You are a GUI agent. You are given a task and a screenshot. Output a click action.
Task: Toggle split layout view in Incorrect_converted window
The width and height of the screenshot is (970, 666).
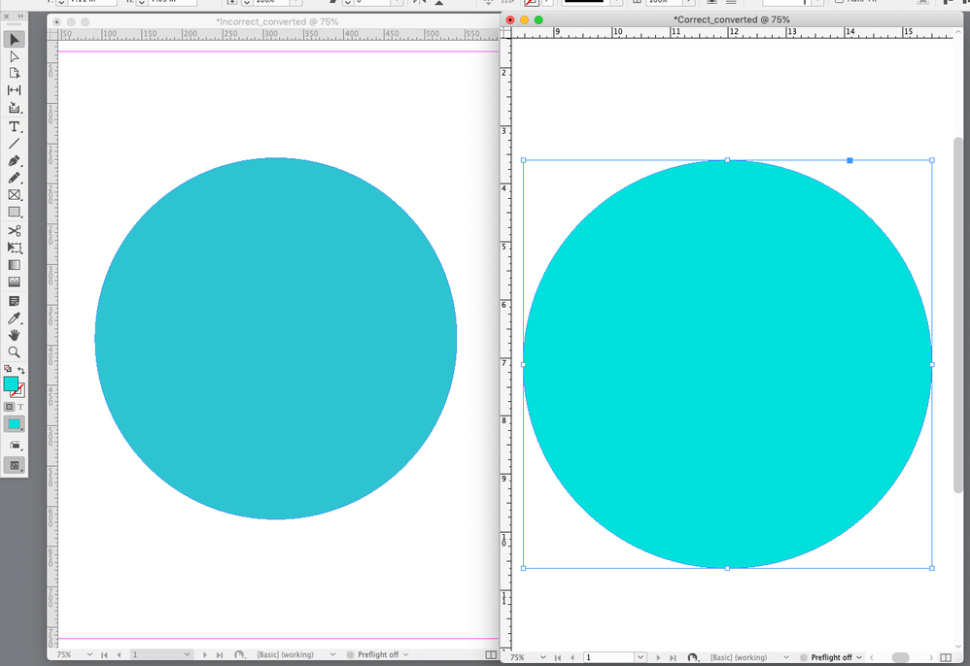[491, 655]
